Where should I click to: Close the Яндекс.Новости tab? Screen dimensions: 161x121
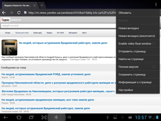pos(34,5)
